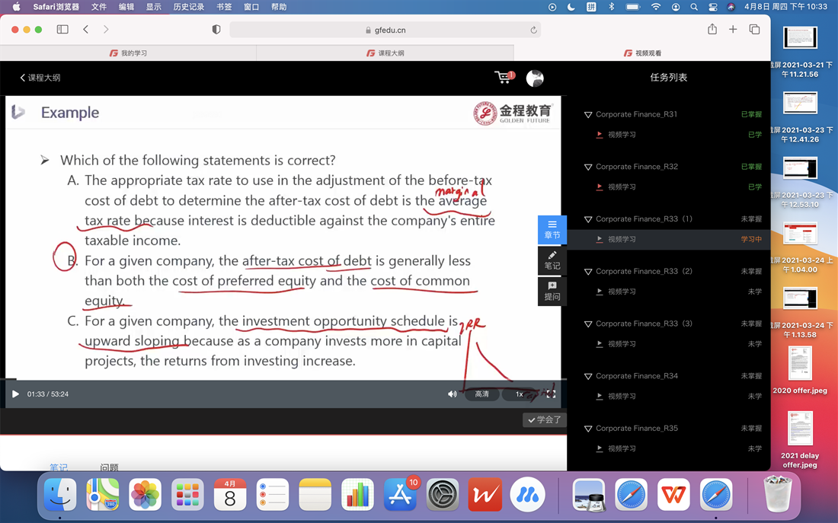Switch to the 课程大纲 Safari tab
The height and width of the screenshot is (523, 838).
point(385,53)
